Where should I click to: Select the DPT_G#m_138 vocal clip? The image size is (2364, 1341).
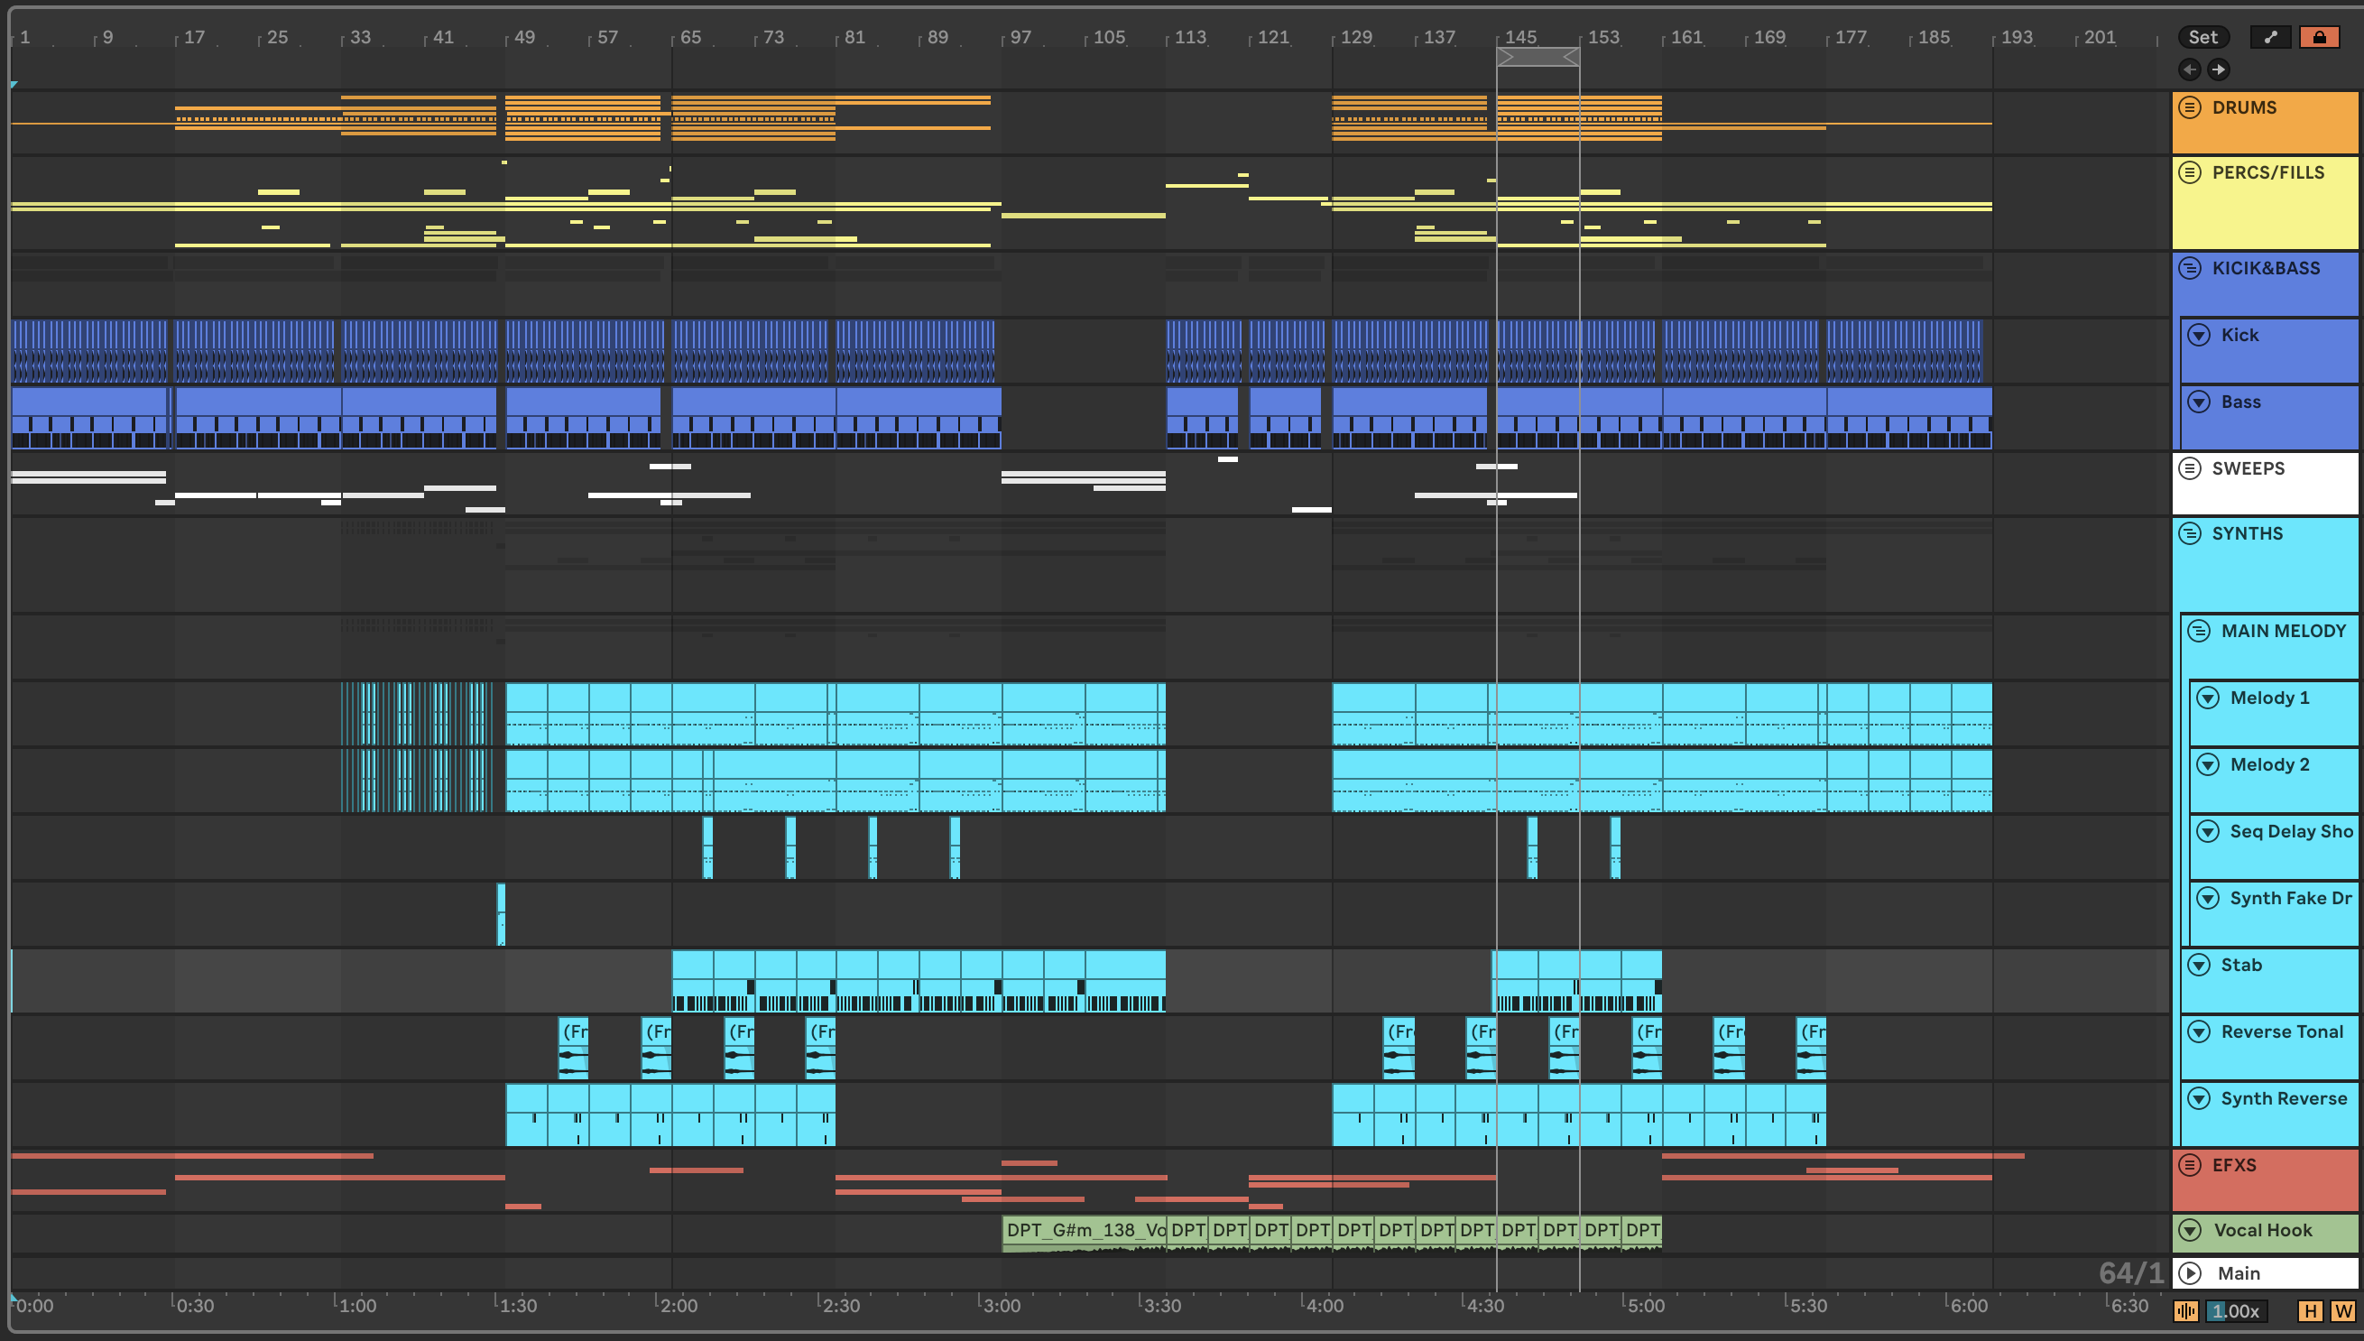pos(1084,1231)
